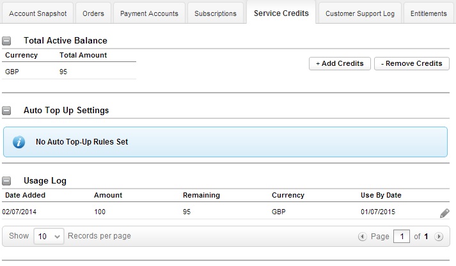Go to the next page of records
This screenshot has height=266, width=456.
point(439,237)
